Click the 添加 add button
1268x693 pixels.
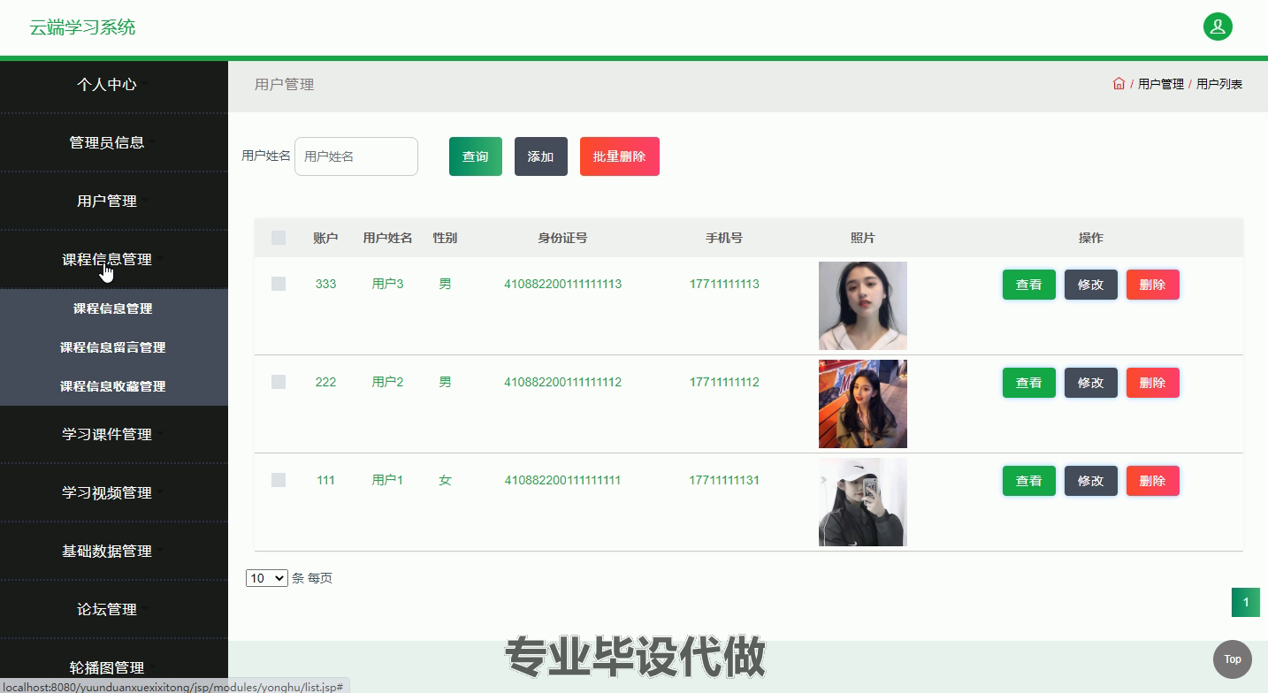coord(541,156)
